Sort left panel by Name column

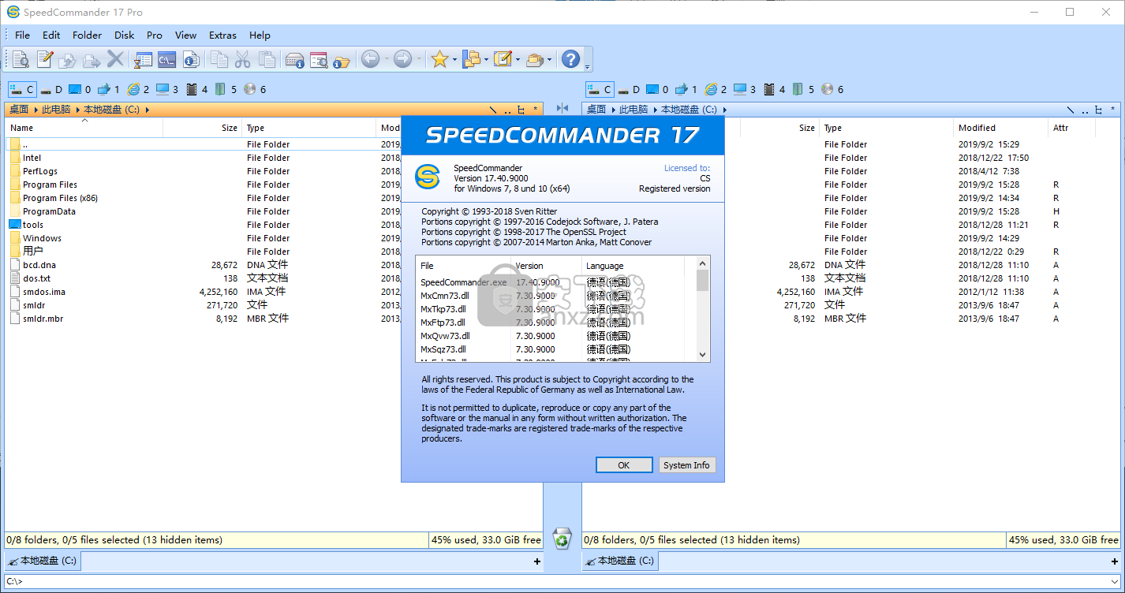tap(84, 128)
